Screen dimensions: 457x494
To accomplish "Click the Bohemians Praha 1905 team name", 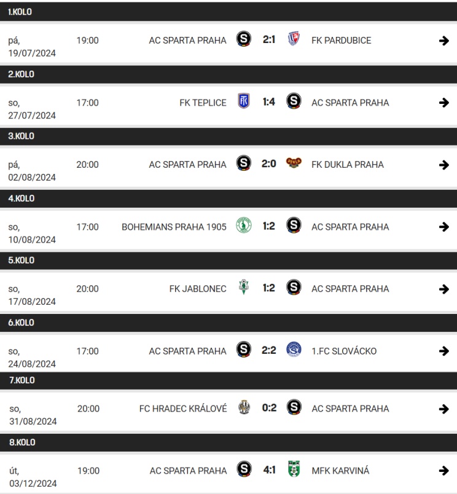I will point(174,227).
